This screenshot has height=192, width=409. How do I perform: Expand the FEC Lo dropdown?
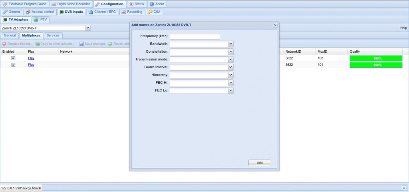pos(230,91)
